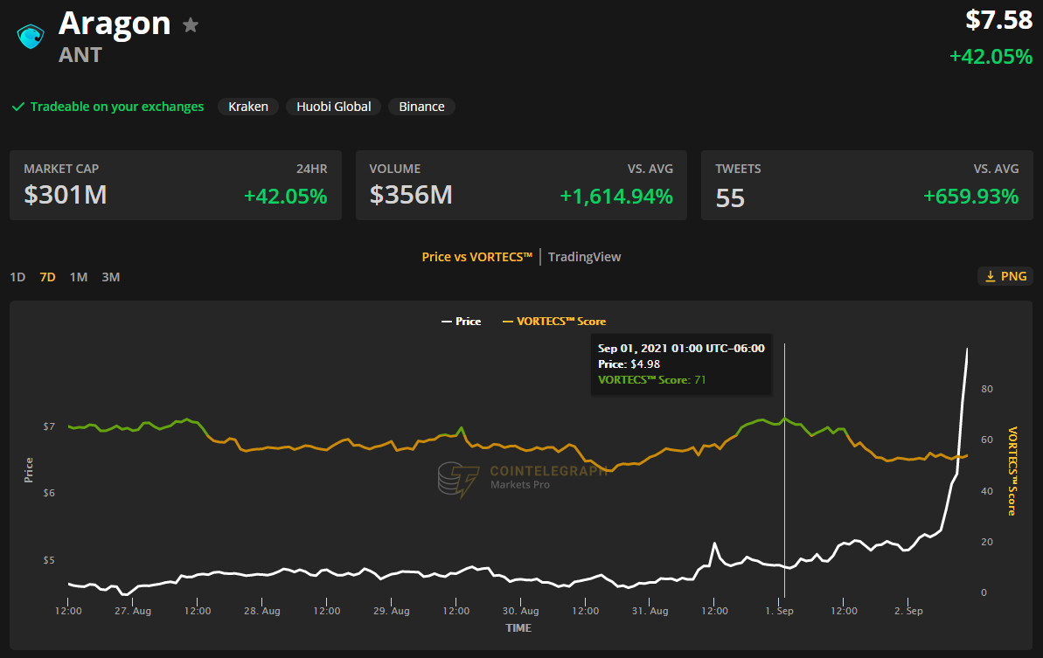Toggle the VORTECS Score legend entry
Viewport: 1043px width, 658px height.
point(553,322)
